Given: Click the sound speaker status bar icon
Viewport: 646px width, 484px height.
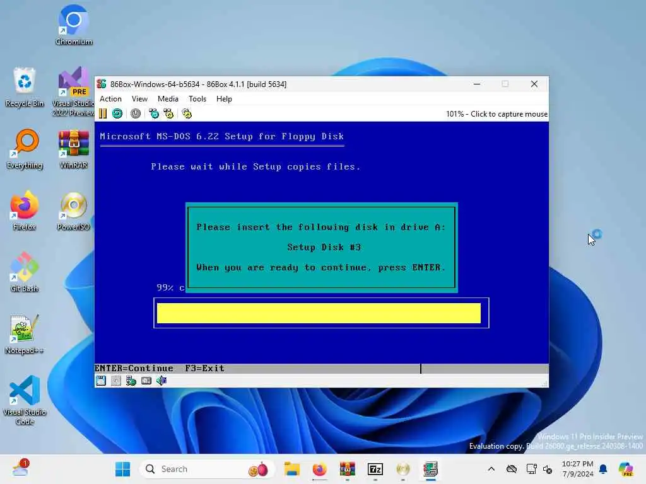Looking at the screenshot, I should tap(161, 381).
